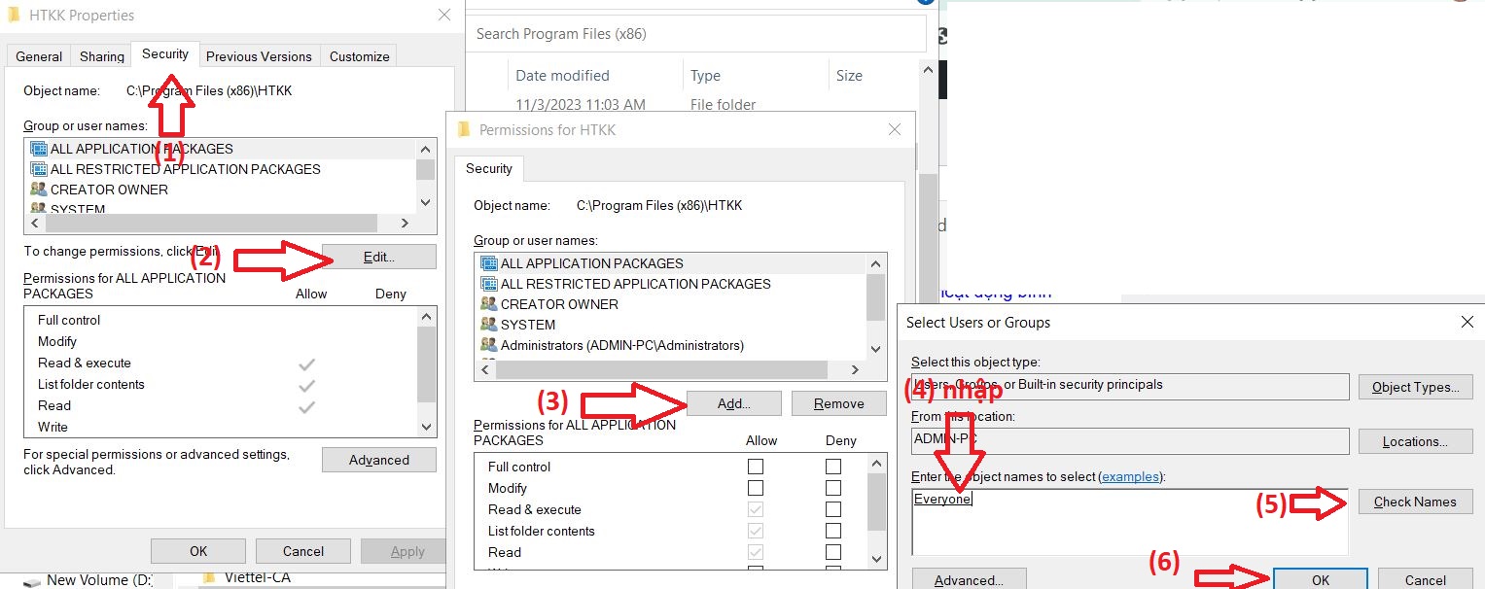Select CREATOR OWNER in Permissions for HTKK
Screen dimensions: 1485x589
(x=559, y=304)
